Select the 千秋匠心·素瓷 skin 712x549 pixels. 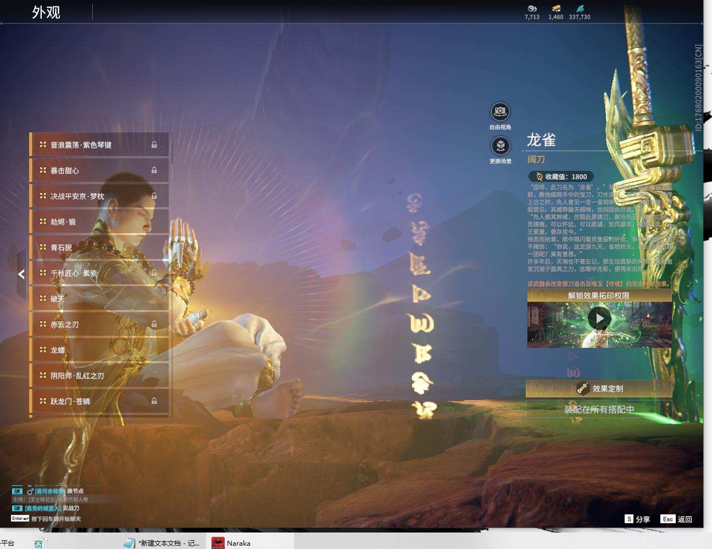(x=99, y=273)
